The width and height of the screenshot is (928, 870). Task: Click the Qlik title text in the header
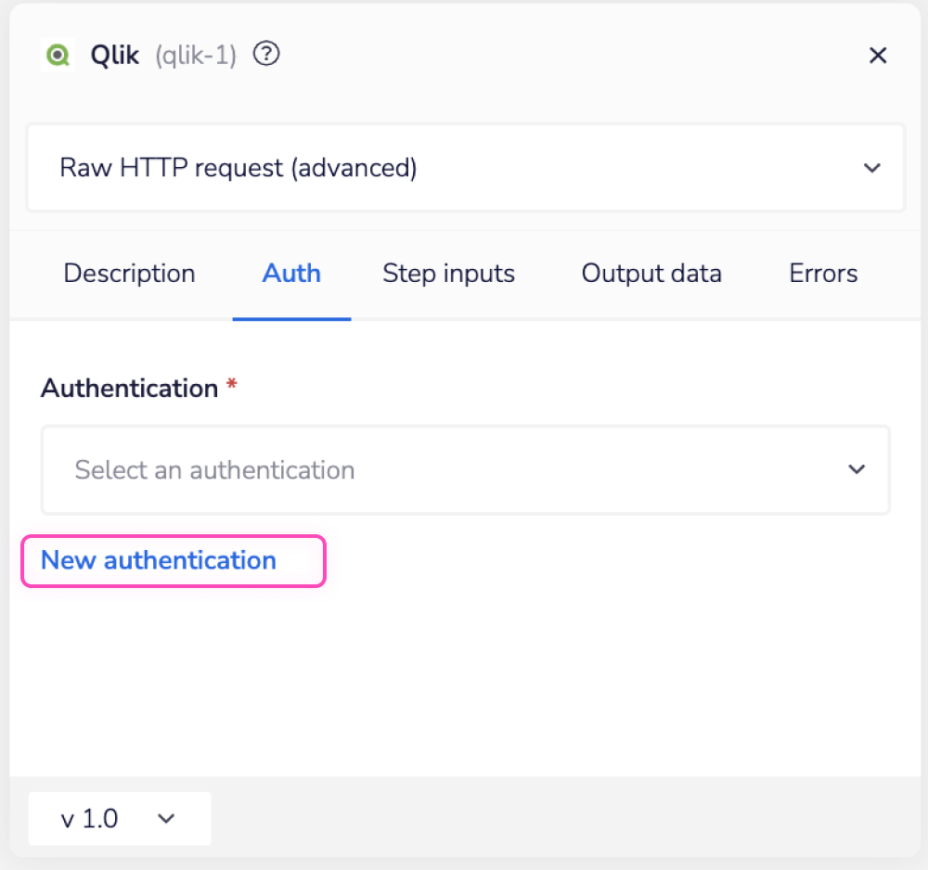[114, 55]
